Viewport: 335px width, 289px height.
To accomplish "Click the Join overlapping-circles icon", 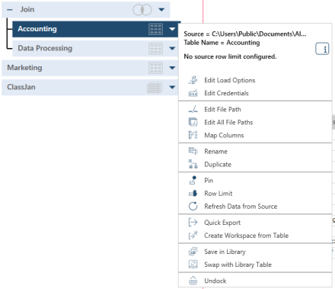I will pyautogui.click(x=142, y=10).
